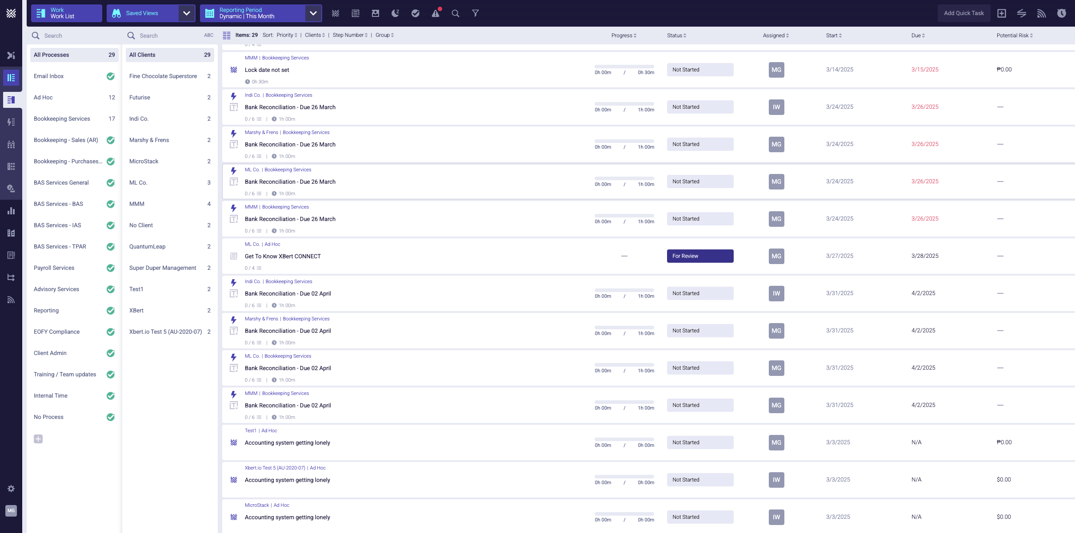Viewport: 1075px width, 533px height.
Task: Select Bookkeeping Services in process list
Action: coord(62,119)
